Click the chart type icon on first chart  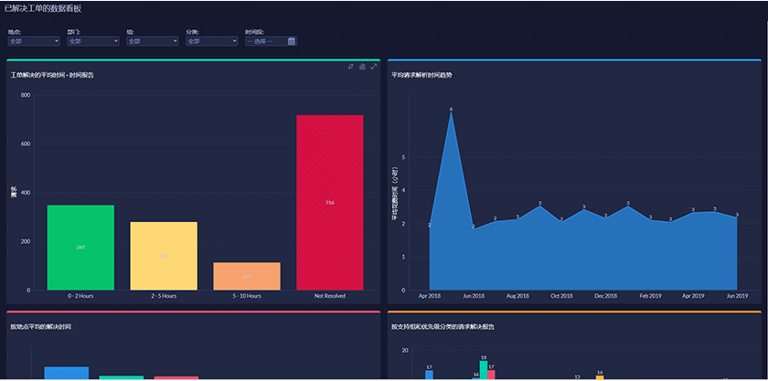(x=362, y=67)
